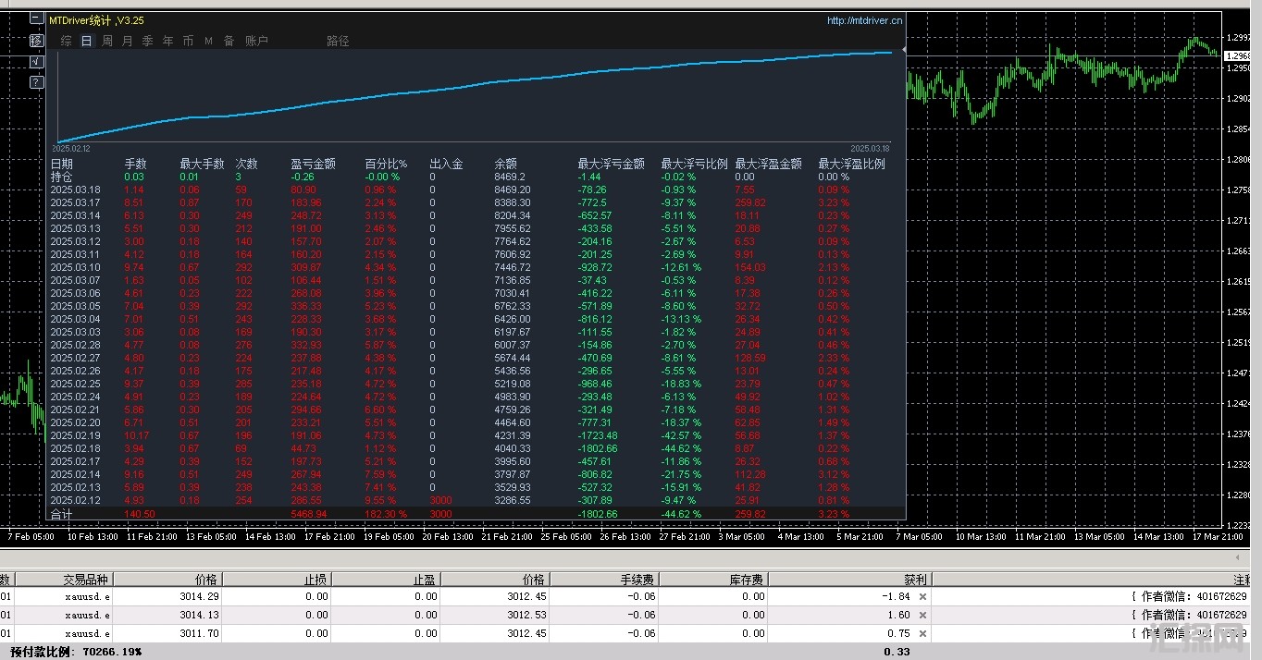Image resolution: width=1262 pixels, height=660 pixels.
Task: Select the 2025.03.10 row in statistics table
Action: (x=75, y=267)
